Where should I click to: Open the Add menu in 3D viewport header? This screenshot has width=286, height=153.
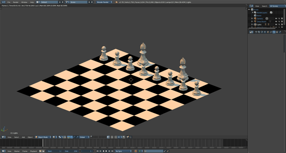23,137
